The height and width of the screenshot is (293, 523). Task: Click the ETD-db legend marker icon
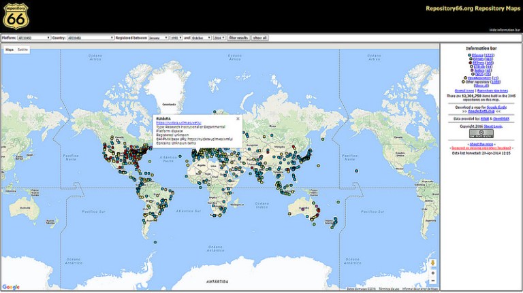(472, 67)
